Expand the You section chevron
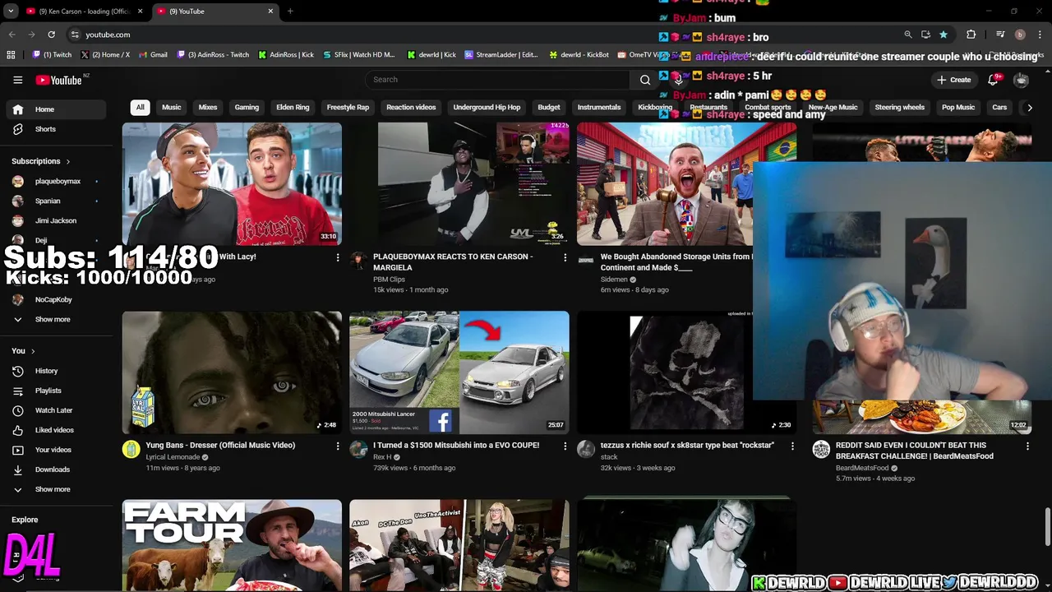1052x592 pixels. point(33,351)
